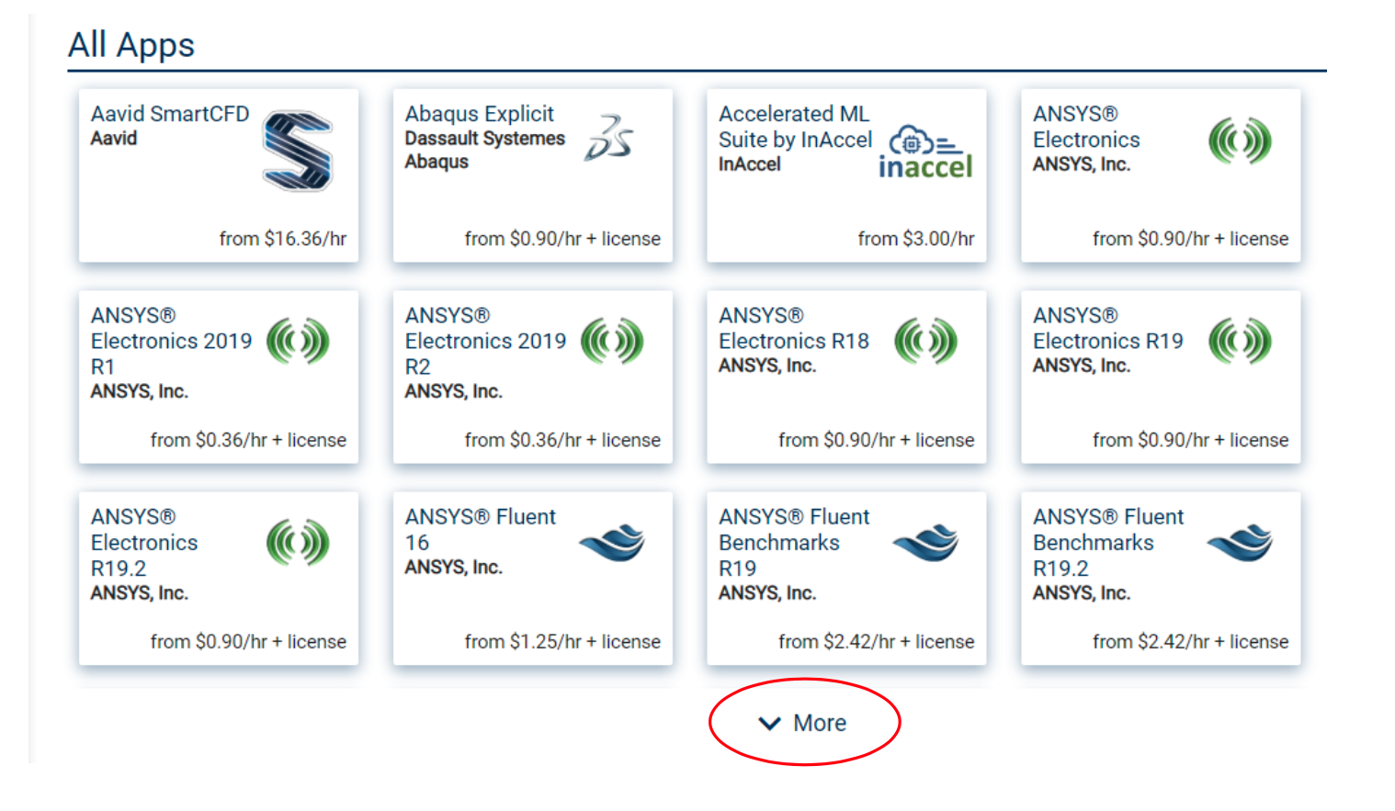The image size is (1395, 811).
Task: Click price on ANSYS Electronics R19.2 card
Action: tap(248, 642)
